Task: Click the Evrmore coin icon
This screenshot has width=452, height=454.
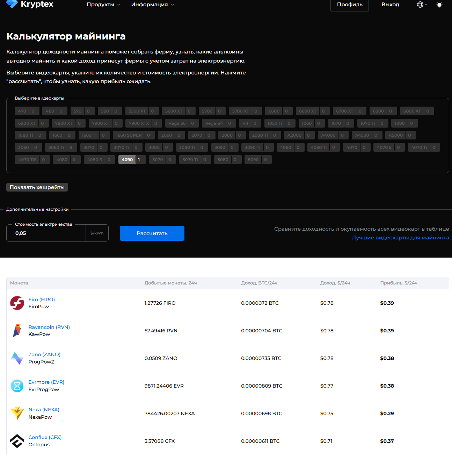Action: pos(17,386)
